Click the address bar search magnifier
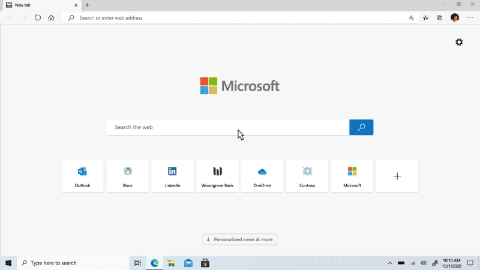This screenshot has height=270, width=480. coord(71,18)
